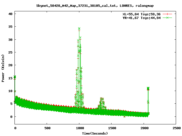This screenshot has height=136, width=182.
Task: Click y-axis tick label 35
Action: point(10,27)
